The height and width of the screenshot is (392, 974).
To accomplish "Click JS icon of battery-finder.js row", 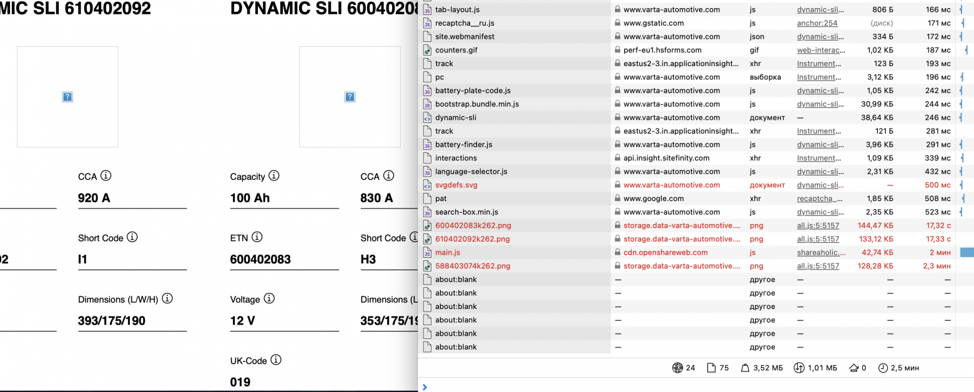I will click(x=427, y=144).
